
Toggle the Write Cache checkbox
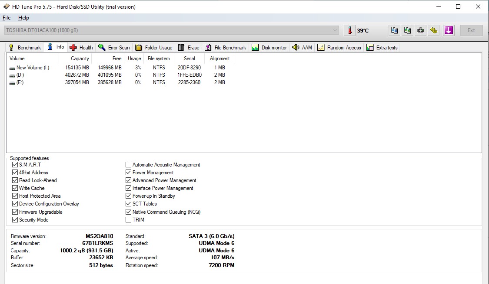[x=15, y=188]
